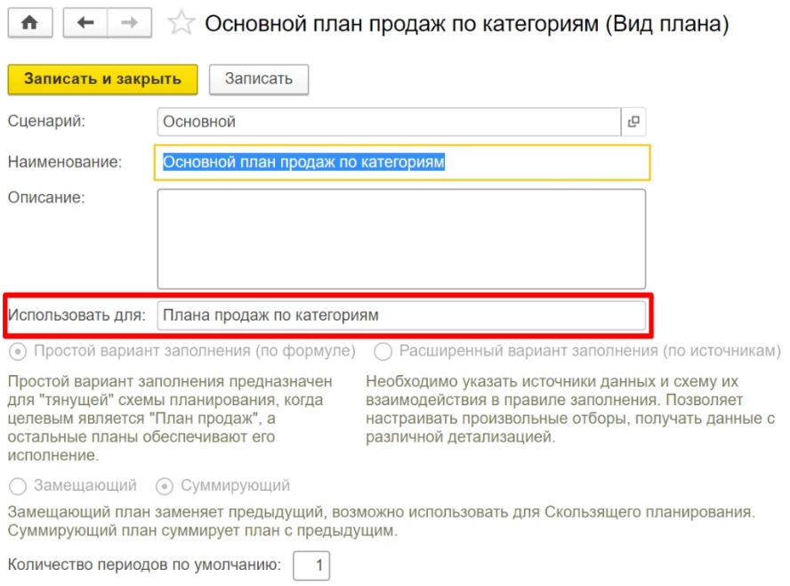Click inside the Описание text area

point(401,239)
